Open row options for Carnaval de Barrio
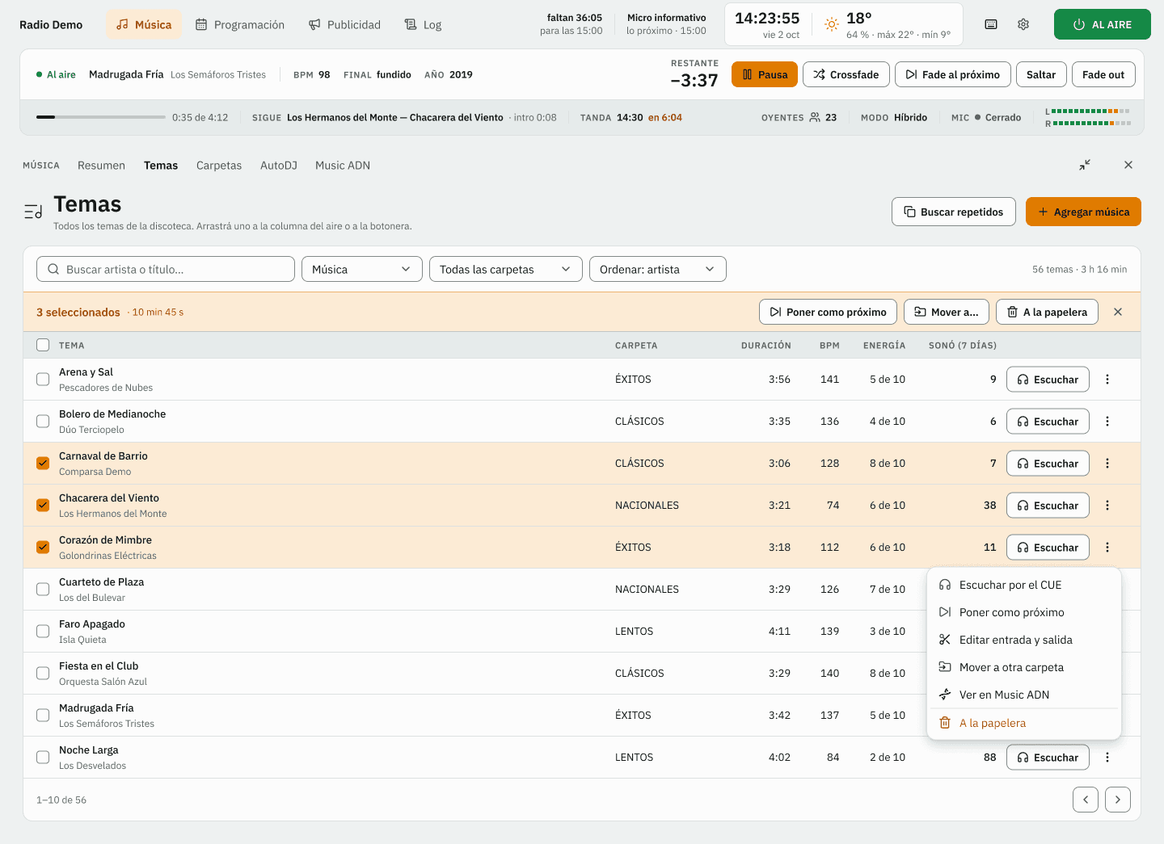The height and width of the screenshot is (844, 1164). tap(1107, 464)
